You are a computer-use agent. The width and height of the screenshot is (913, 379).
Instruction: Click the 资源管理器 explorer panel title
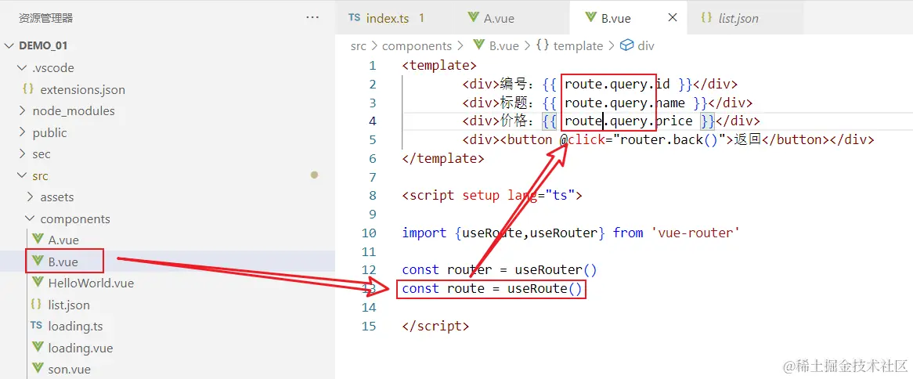coord(46,18)
